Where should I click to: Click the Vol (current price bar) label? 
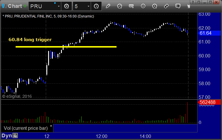click(x=26, y=128)
